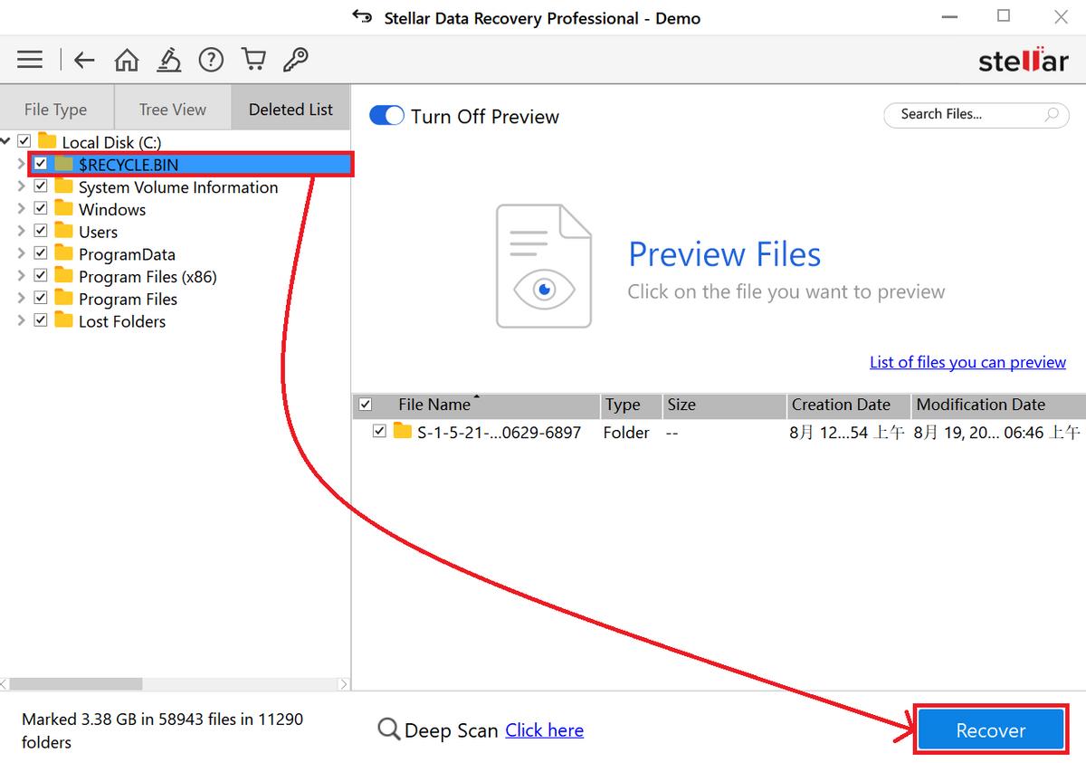Click the Deep Scan magnifier icon

tap(389, 730)
